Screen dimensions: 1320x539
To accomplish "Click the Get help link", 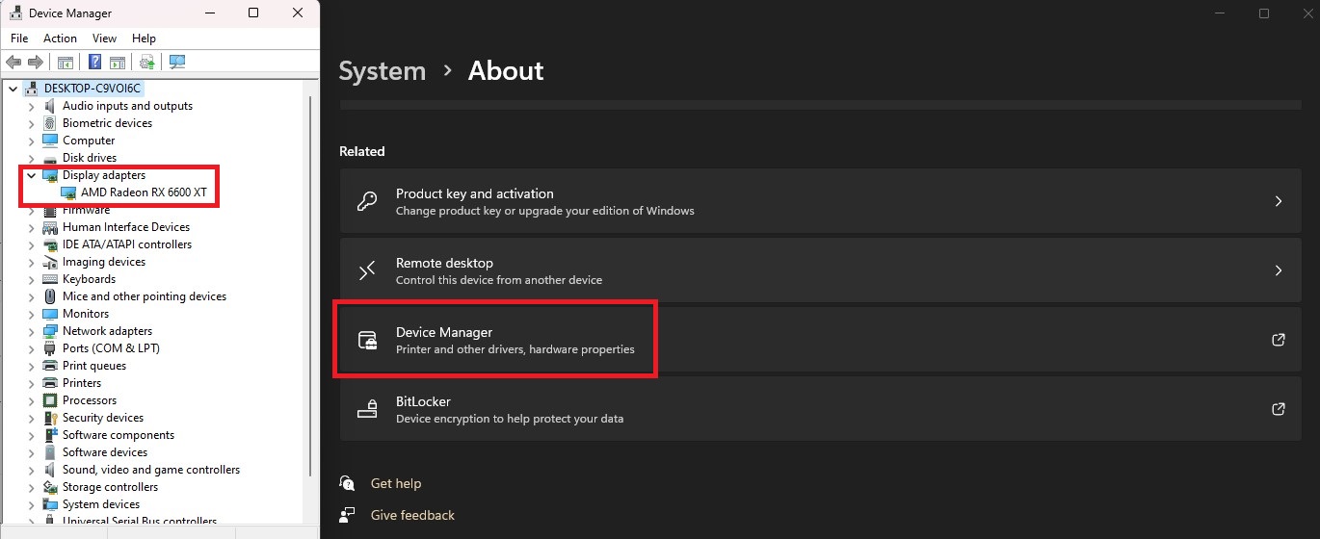I will tap(396, 483).
